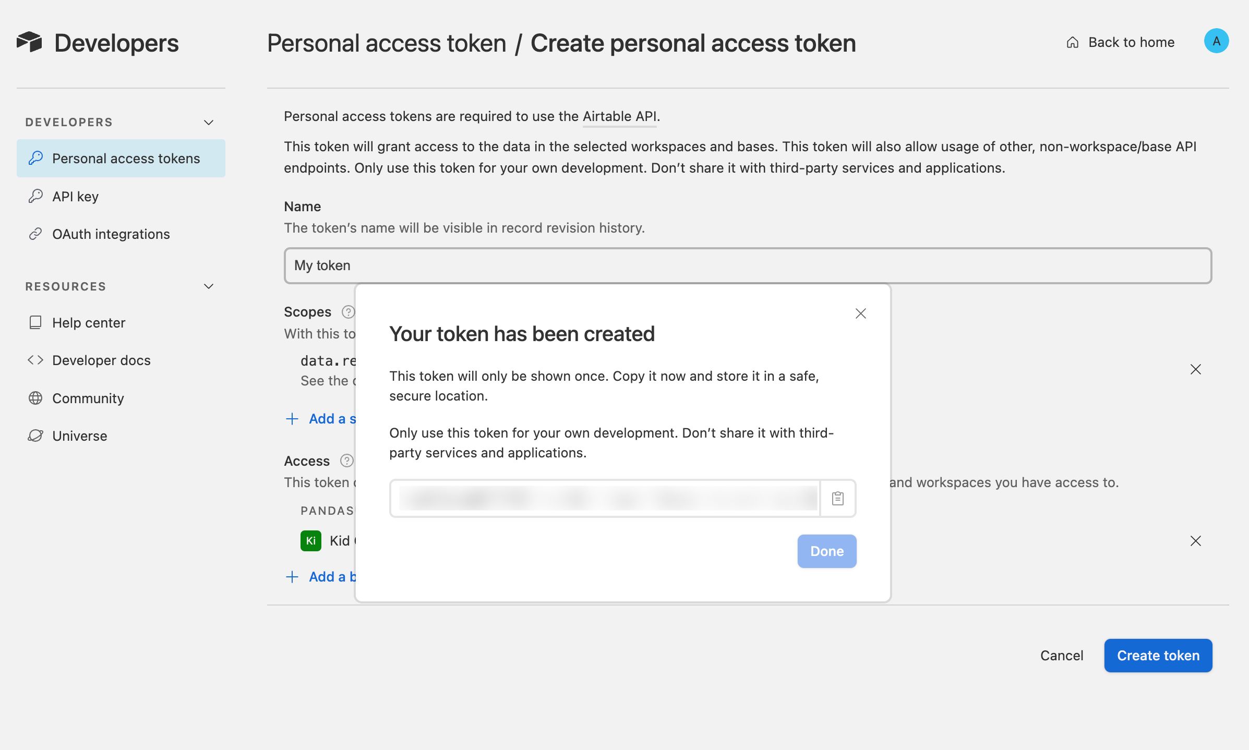The height and width of the screenshot is (750, 1249).
Task: Collapse the DEVELOPERS sidebar section
Action: tap(208, 122)
